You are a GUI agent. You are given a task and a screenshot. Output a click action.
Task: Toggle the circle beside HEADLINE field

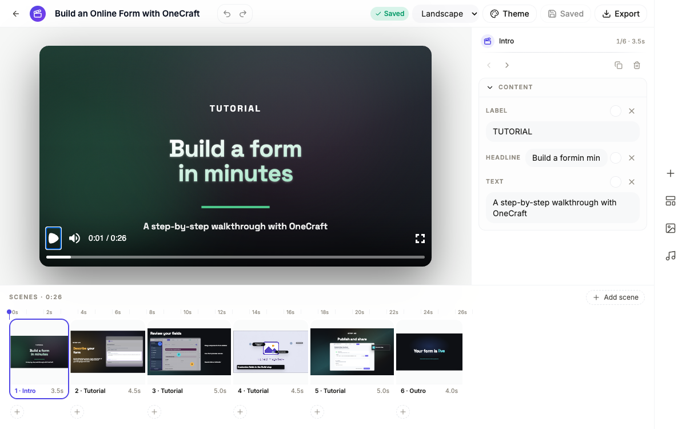pos(616,158)
